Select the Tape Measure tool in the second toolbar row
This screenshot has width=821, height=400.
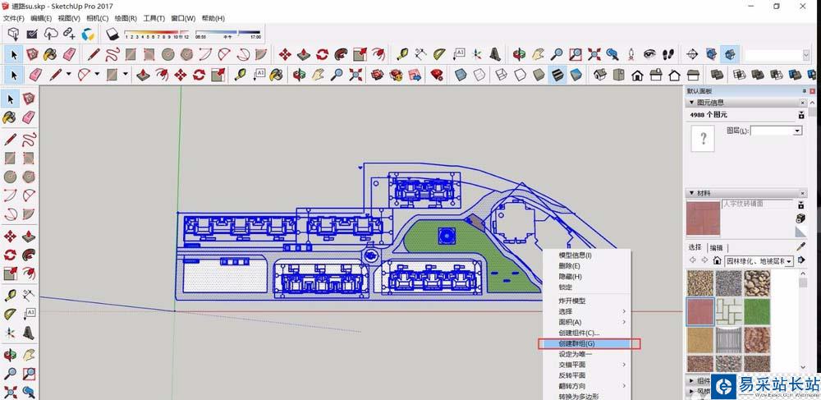click(x=401, y=54)
